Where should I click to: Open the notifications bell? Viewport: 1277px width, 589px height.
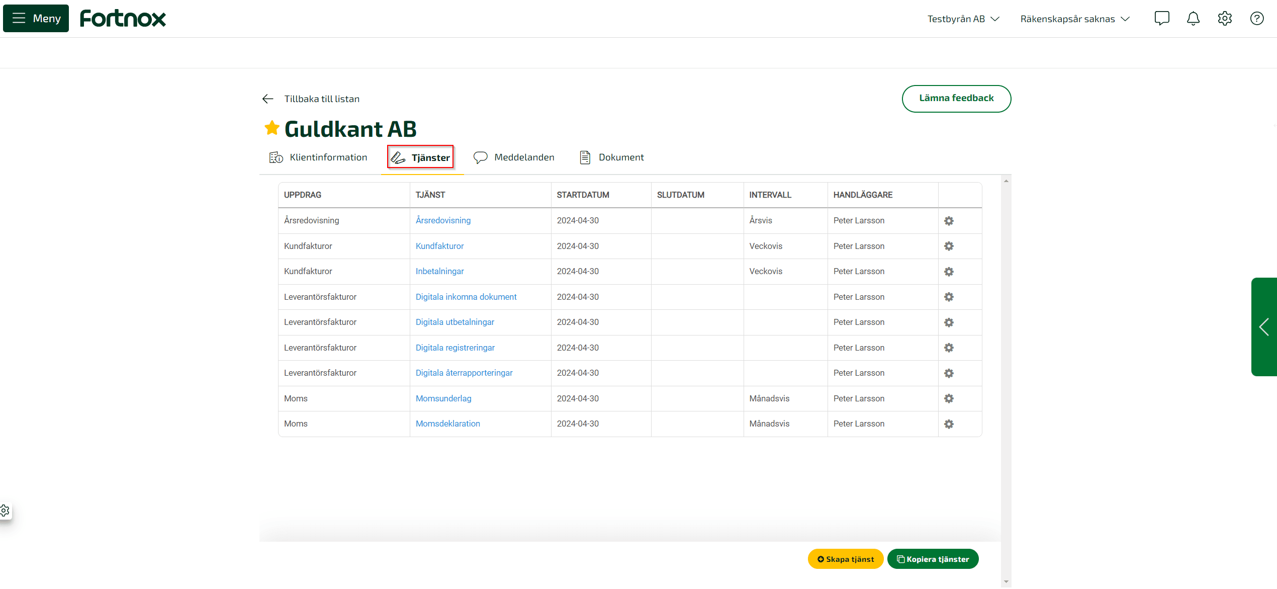[1193, 19]
